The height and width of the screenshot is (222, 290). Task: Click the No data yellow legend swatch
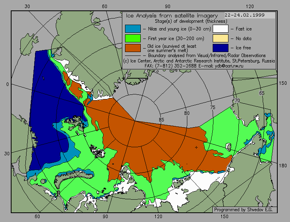[220, 39]
